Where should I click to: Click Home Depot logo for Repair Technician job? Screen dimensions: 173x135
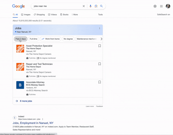20,67
